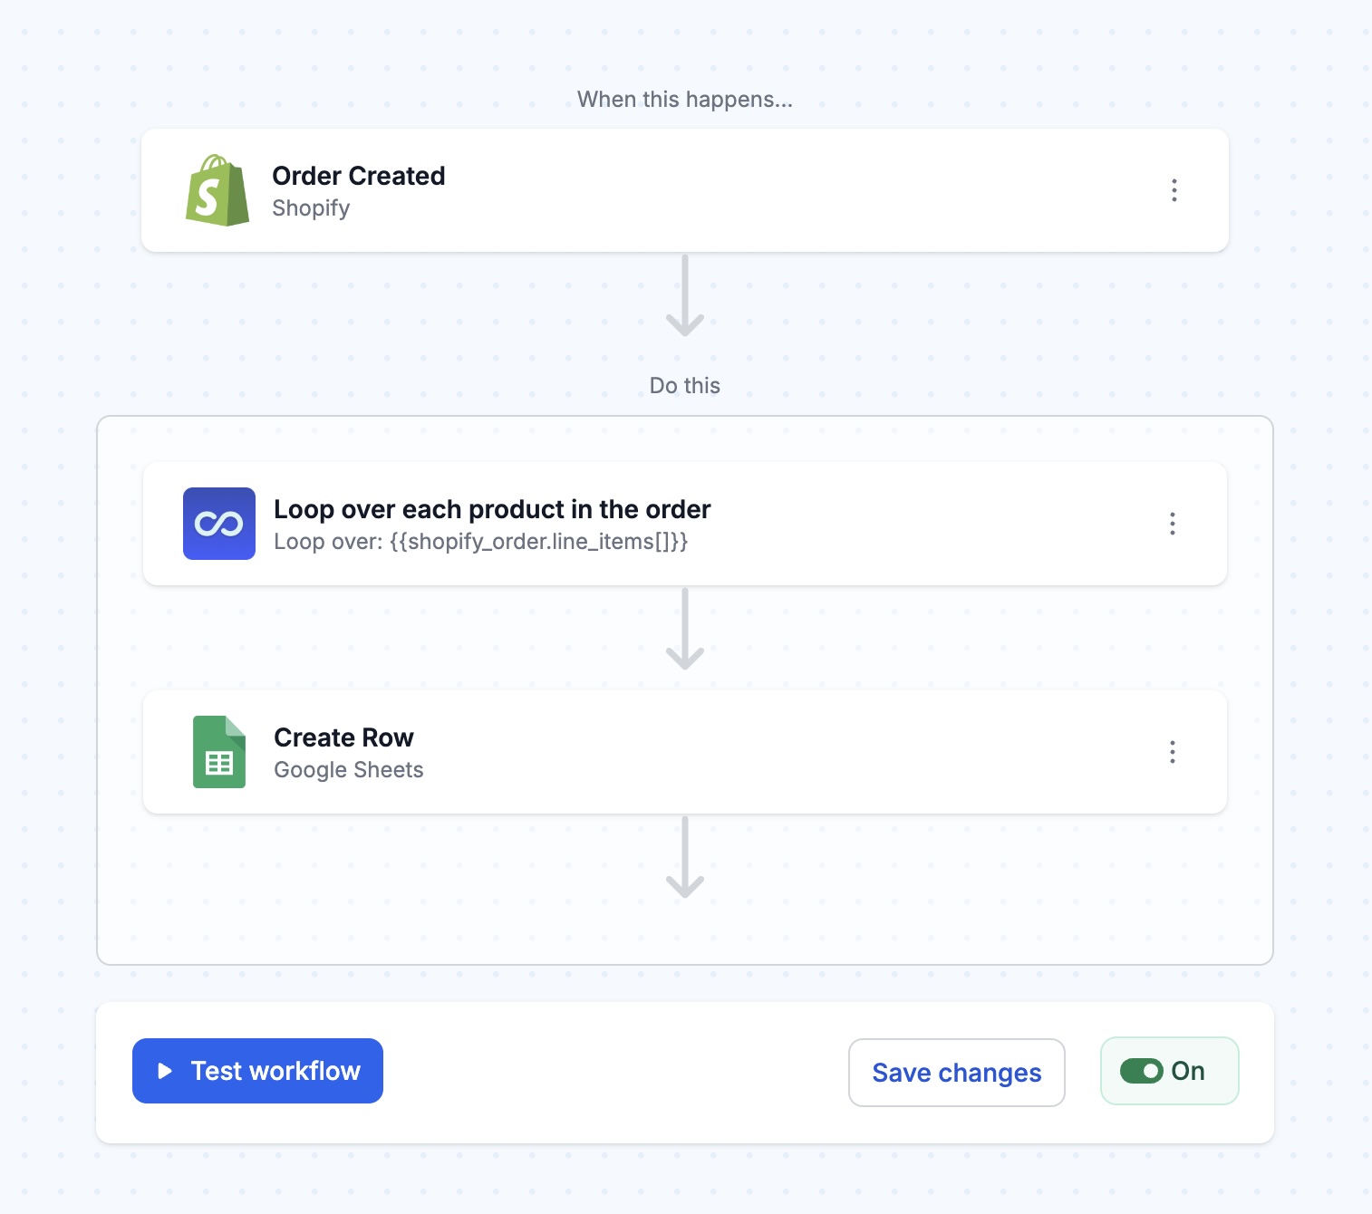Screen dimensions: 1372x1214
Task: Click the Shopify bag icon
Action: coord(217,190)
